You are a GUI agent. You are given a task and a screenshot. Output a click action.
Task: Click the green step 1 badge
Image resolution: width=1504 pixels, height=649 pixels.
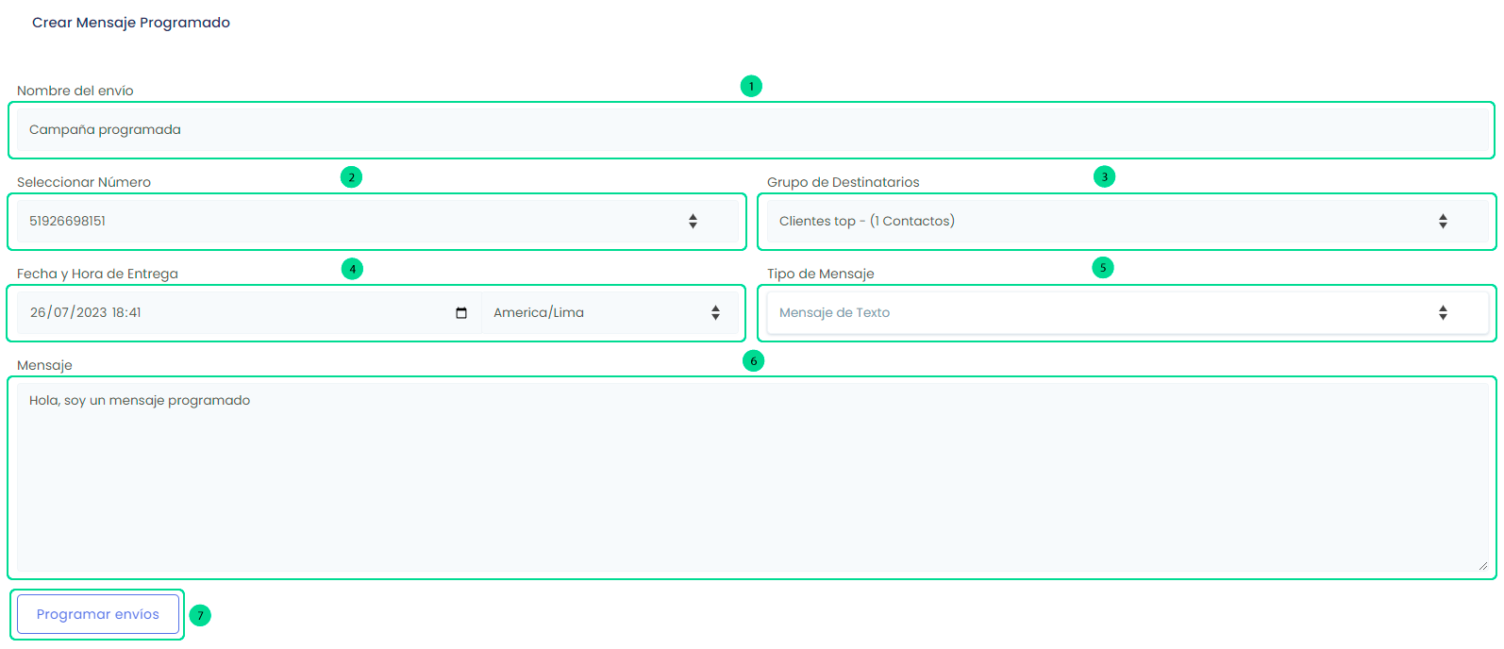[751, 86]
